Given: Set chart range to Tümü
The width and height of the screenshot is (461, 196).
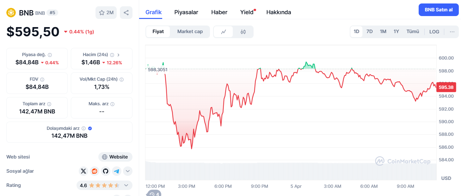Looking at the screenshot, I should (413, 32).
